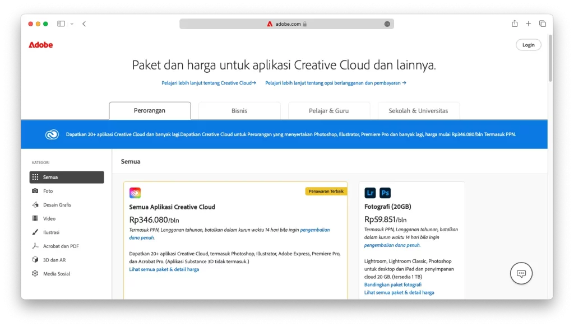Click the lock icon next to adobe.com
574x327 pixels.
coord(304,24)
